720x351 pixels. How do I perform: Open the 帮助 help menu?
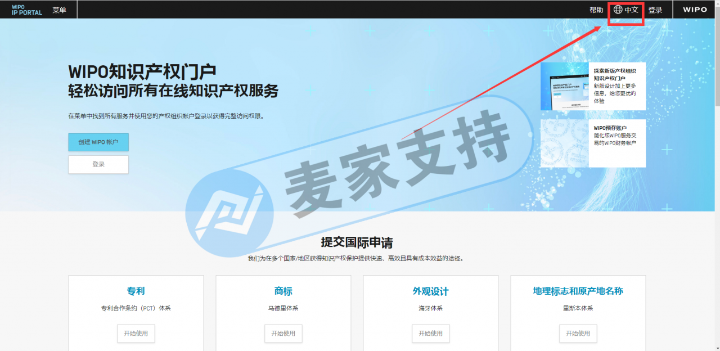pyautogui.click(x=596, y=10)
